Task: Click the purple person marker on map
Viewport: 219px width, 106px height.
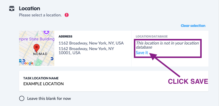Action: 46,32
